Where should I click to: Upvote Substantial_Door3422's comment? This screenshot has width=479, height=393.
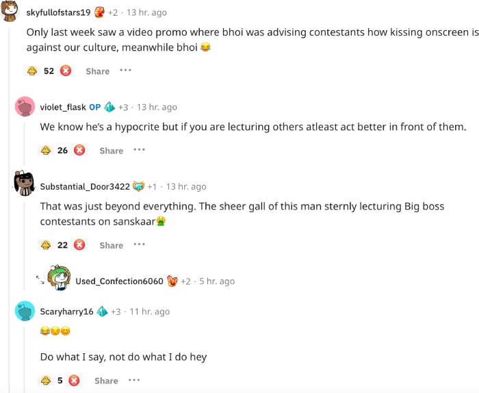point(45,244)
